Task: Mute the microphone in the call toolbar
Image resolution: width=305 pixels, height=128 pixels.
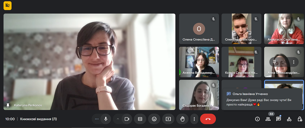Action: pyautogui.click(x=106, y=119)
